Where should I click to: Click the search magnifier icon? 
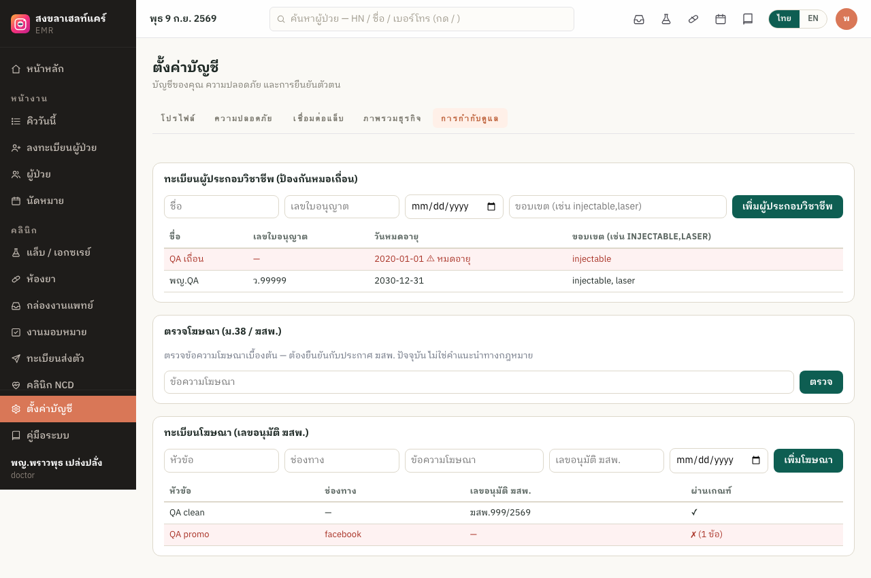click(281, 19)
